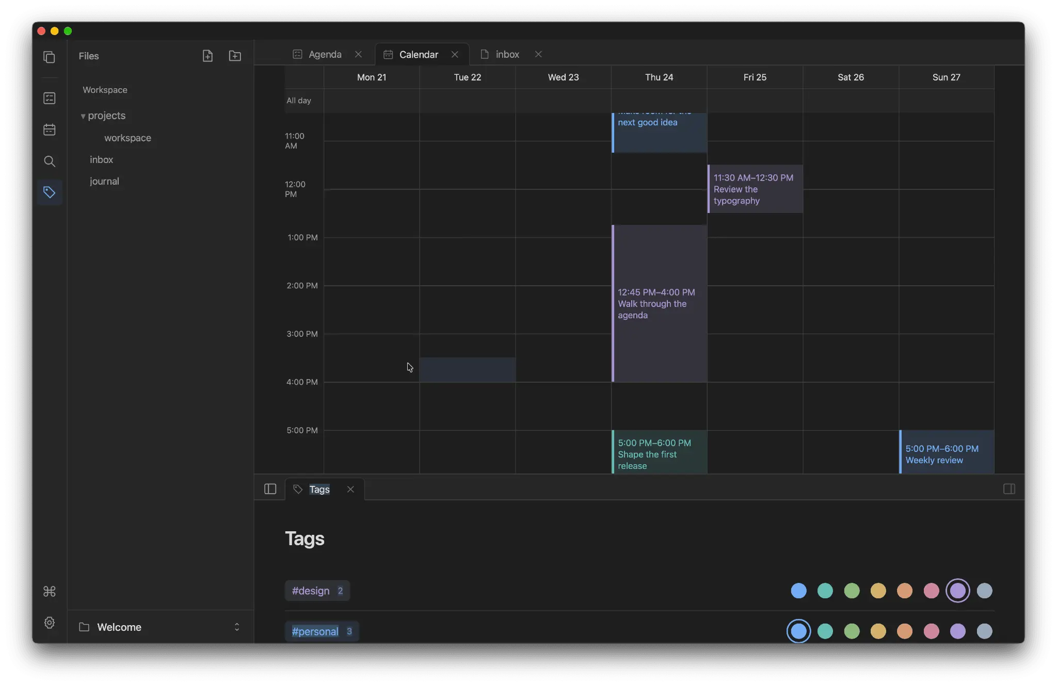Viewport: 1057px width, 686px height.
Task: Open the Weekly review event on Sunday
Action: pos(947,452)
